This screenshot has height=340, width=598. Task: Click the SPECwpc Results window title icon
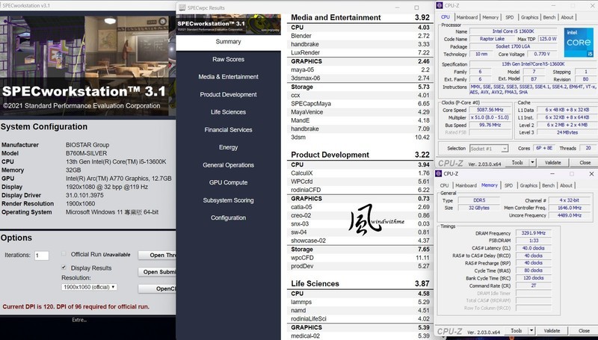click(x=180, y=7)
